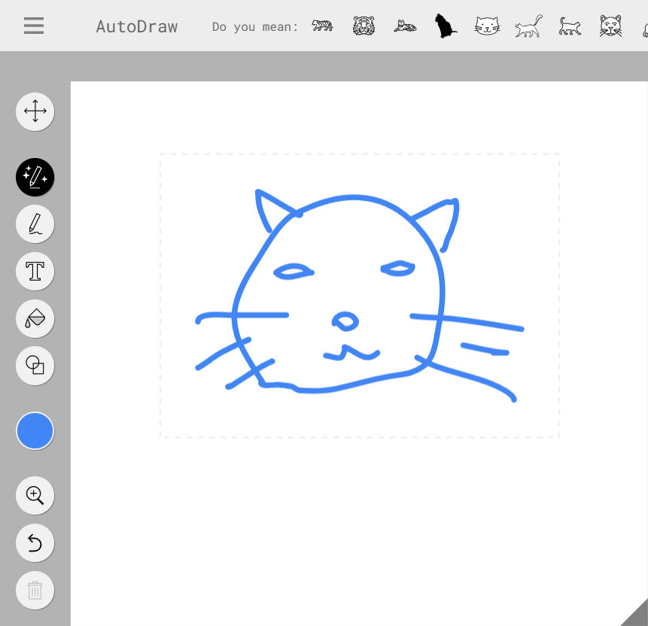The width and height of the screenshot is (648, 626).
Task: Pick the Fill bucket tool
Action: point(35,318)
